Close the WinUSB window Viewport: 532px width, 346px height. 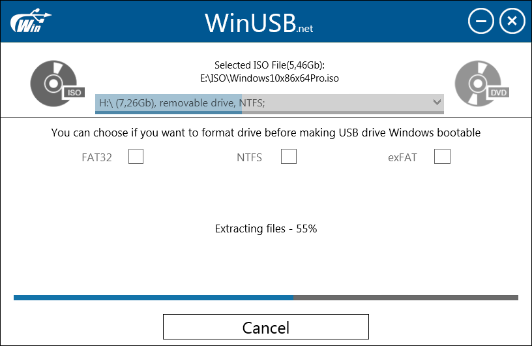click(512, 21)
